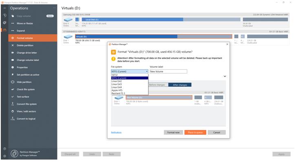
Task: Select the unallocated block at Disk 1's end
Action: (267, 37)
